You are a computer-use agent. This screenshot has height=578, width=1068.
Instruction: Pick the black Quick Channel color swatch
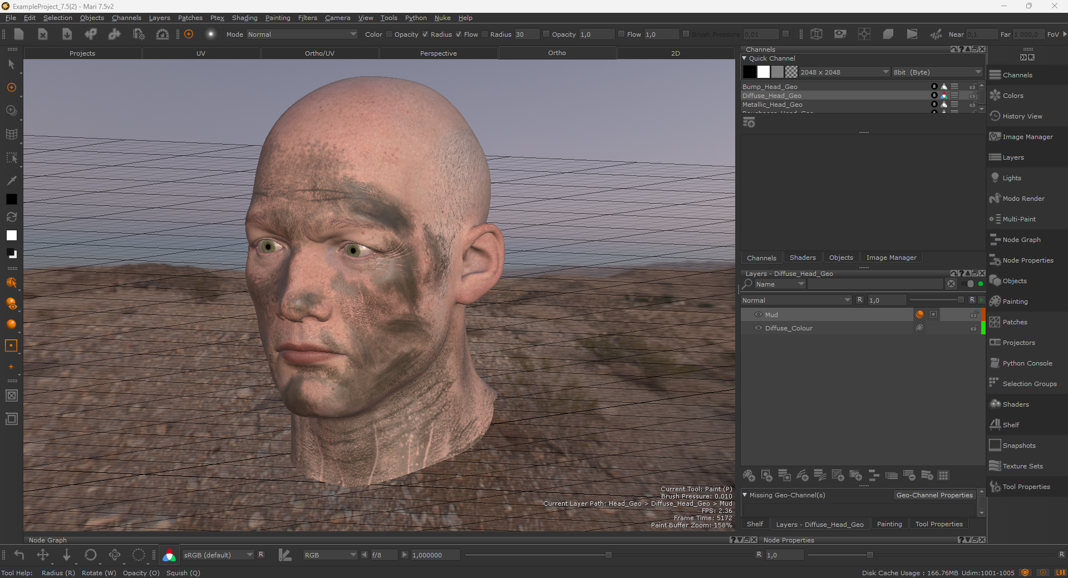coord(750,72)
